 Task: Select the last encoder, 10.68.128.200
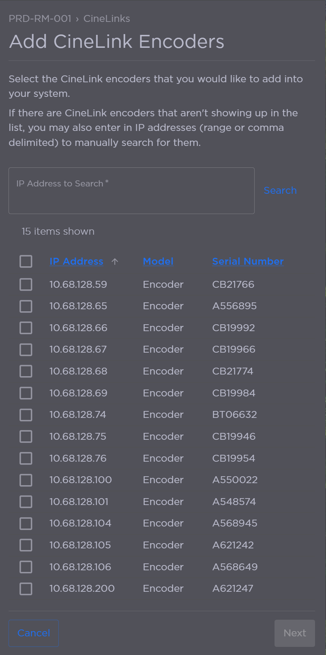(26, 589)
